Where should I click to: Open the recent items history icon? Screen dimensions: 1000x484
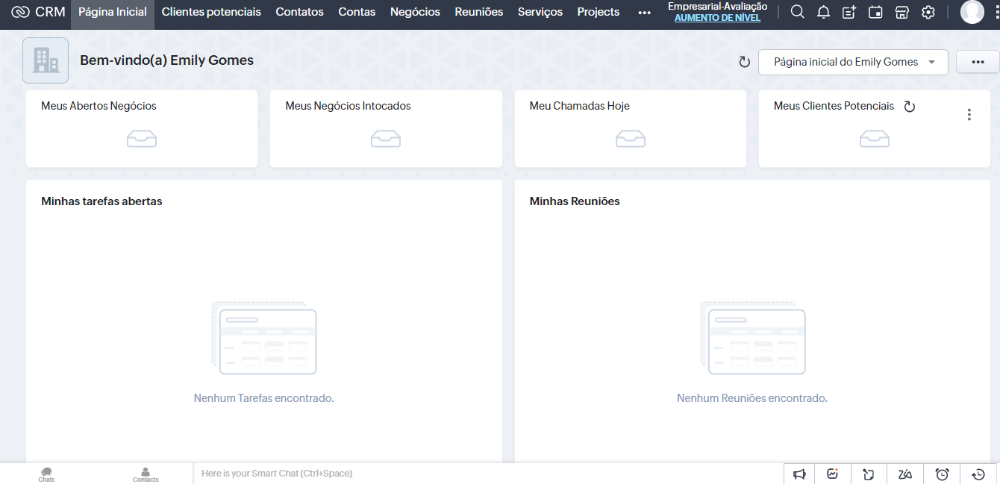point(978,474)
